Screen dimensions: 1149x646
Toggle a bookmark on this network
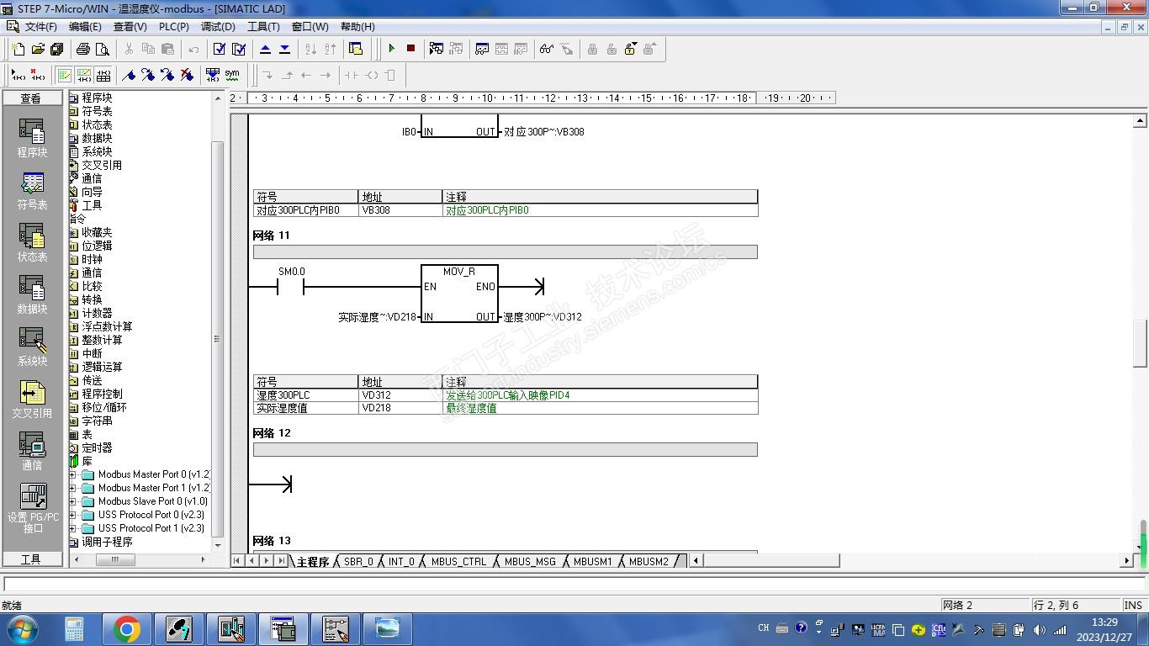coord(129,75)
